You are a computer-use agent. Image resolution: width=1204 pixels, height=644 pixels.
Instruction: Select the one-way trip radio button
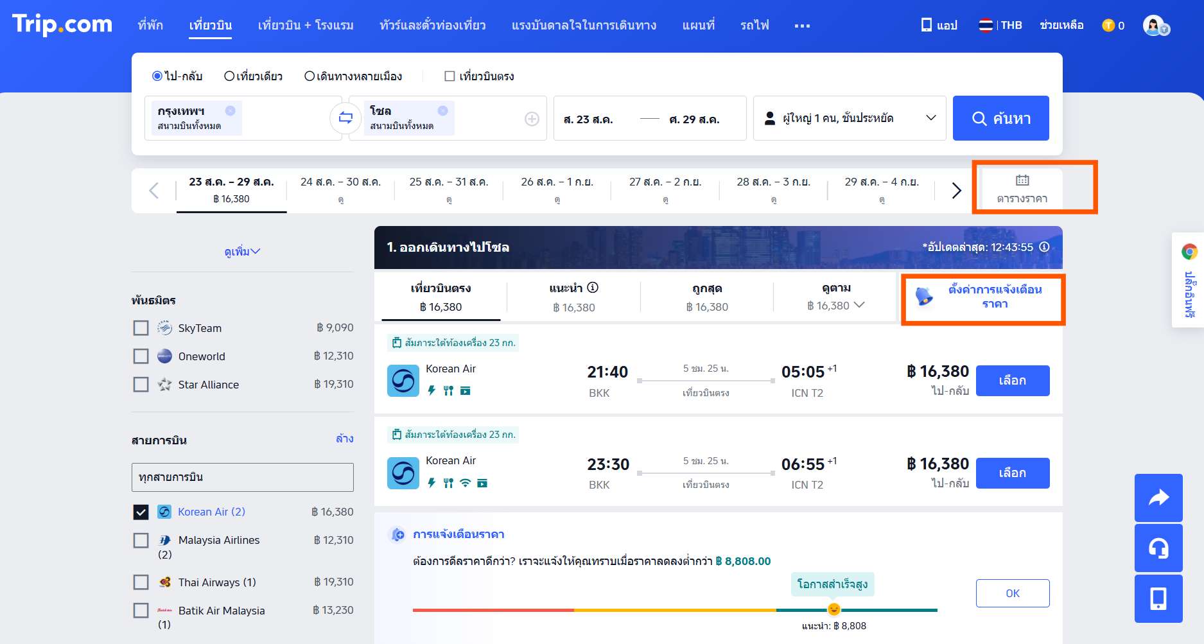tap(229, 76)
